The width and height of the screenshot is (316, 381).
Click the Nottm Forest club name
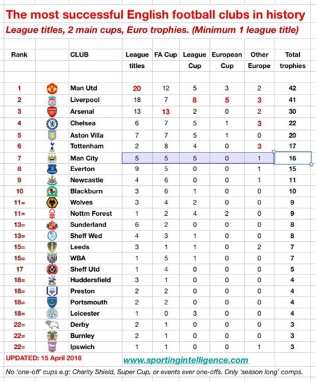pos(91,214)
